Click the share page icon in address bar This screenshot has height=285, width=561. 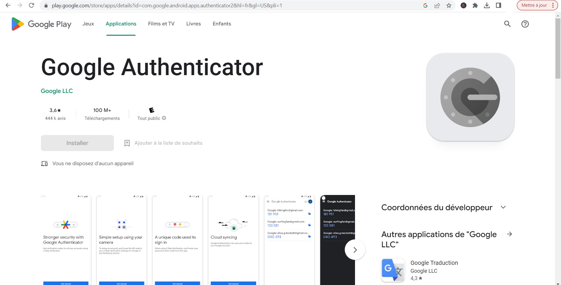437,6
